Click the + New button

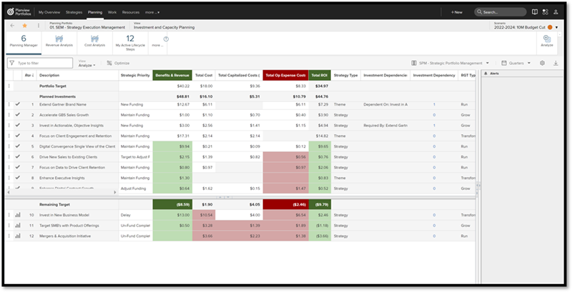pyautogui.click(x=456, y=12)
